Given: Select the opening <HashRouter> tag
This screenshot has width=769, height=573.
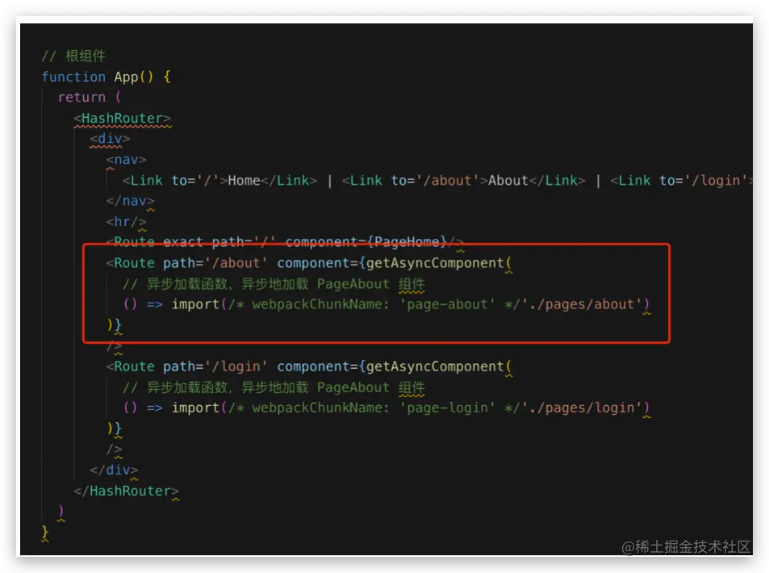Looking at the screenshot, I should pyautogui.click(x=122, y=118).
